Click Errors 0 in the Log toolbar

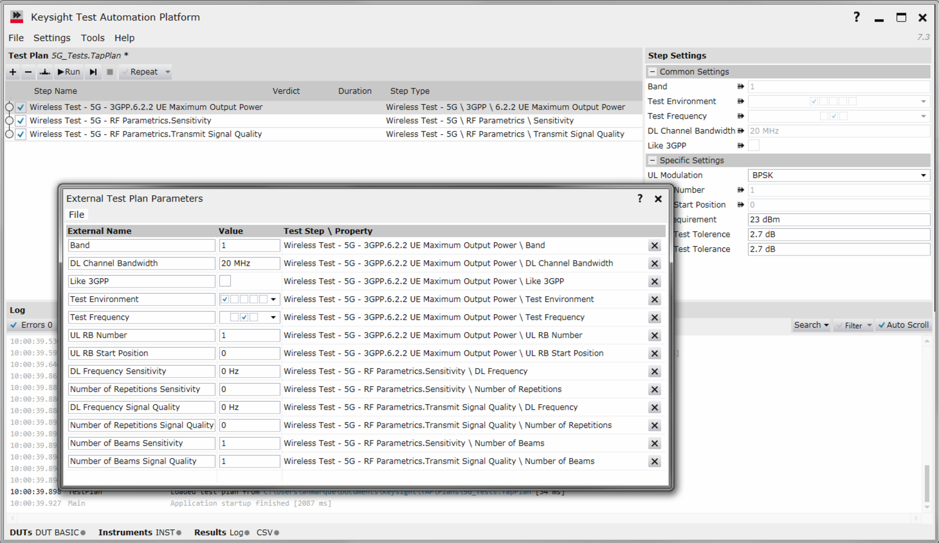32,325
